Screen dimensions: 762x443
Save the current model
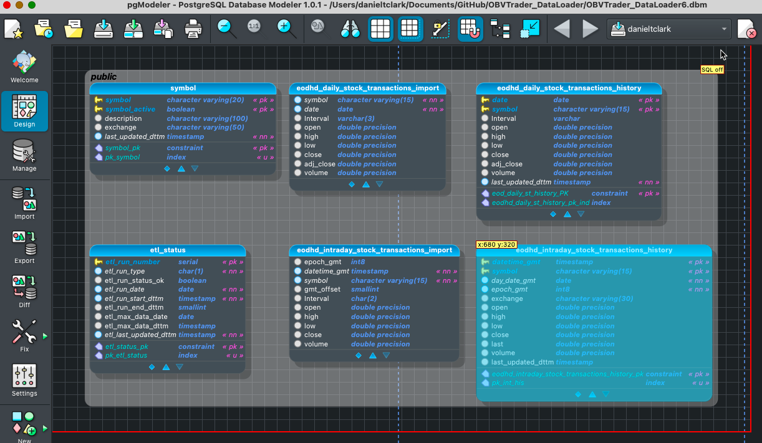click(x=104, y=29)
